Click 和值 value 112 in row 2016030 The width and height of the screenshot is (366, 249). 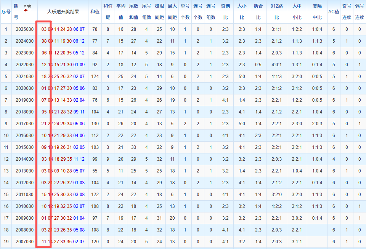click(x=95, y=136)
